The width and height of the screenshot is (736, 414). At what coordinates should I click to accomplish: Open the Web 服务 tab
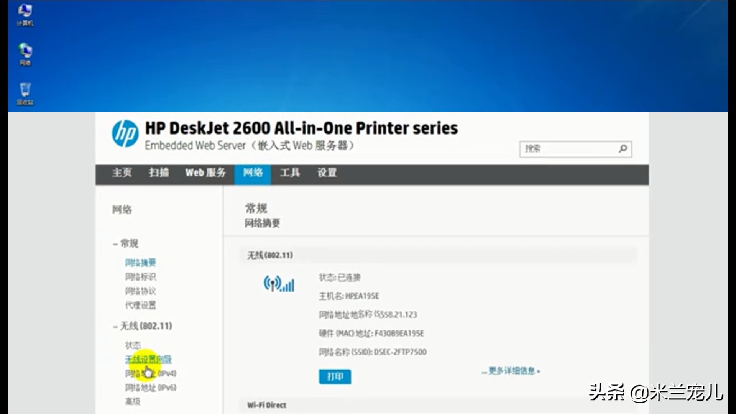(x=205, y=173)
